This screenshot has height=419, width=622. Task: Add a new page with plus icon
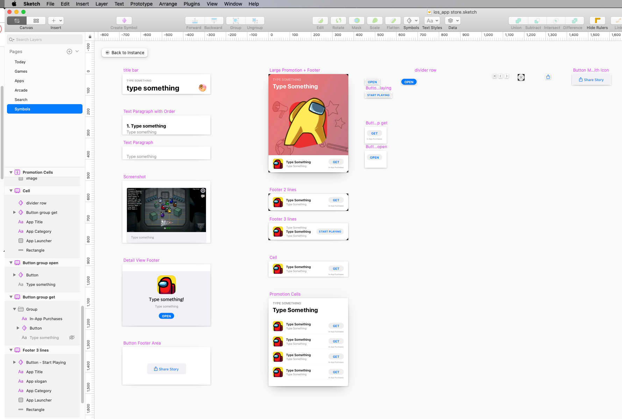[69, 51]
